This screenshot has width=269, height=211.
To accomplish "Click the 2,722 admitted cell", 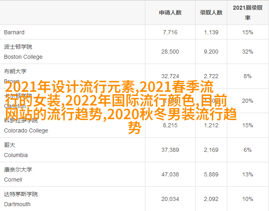I will [211, 76].
